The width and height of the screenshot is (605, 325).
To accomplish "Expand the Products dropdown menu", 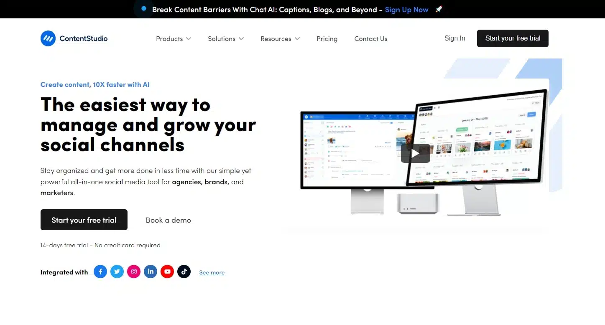I will point(174,38).
